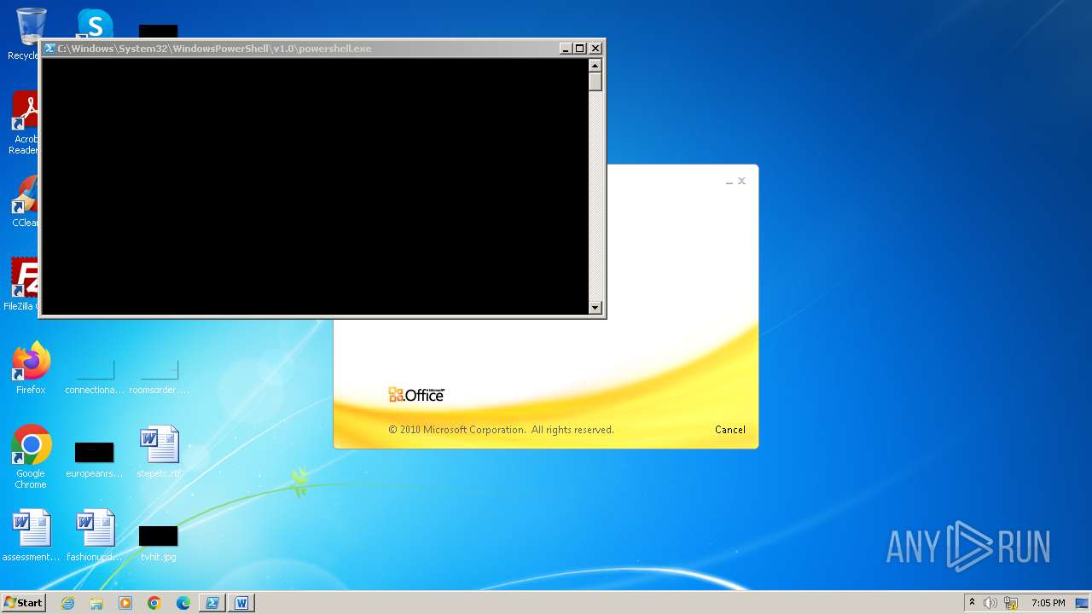Click inside the PowerShell console area
The width and height of the screenshot is (1092, 614).
(x=315, y=186)
